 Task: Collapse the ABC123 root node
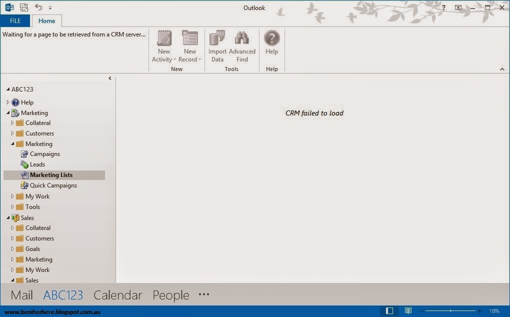(x=8, y=89)
